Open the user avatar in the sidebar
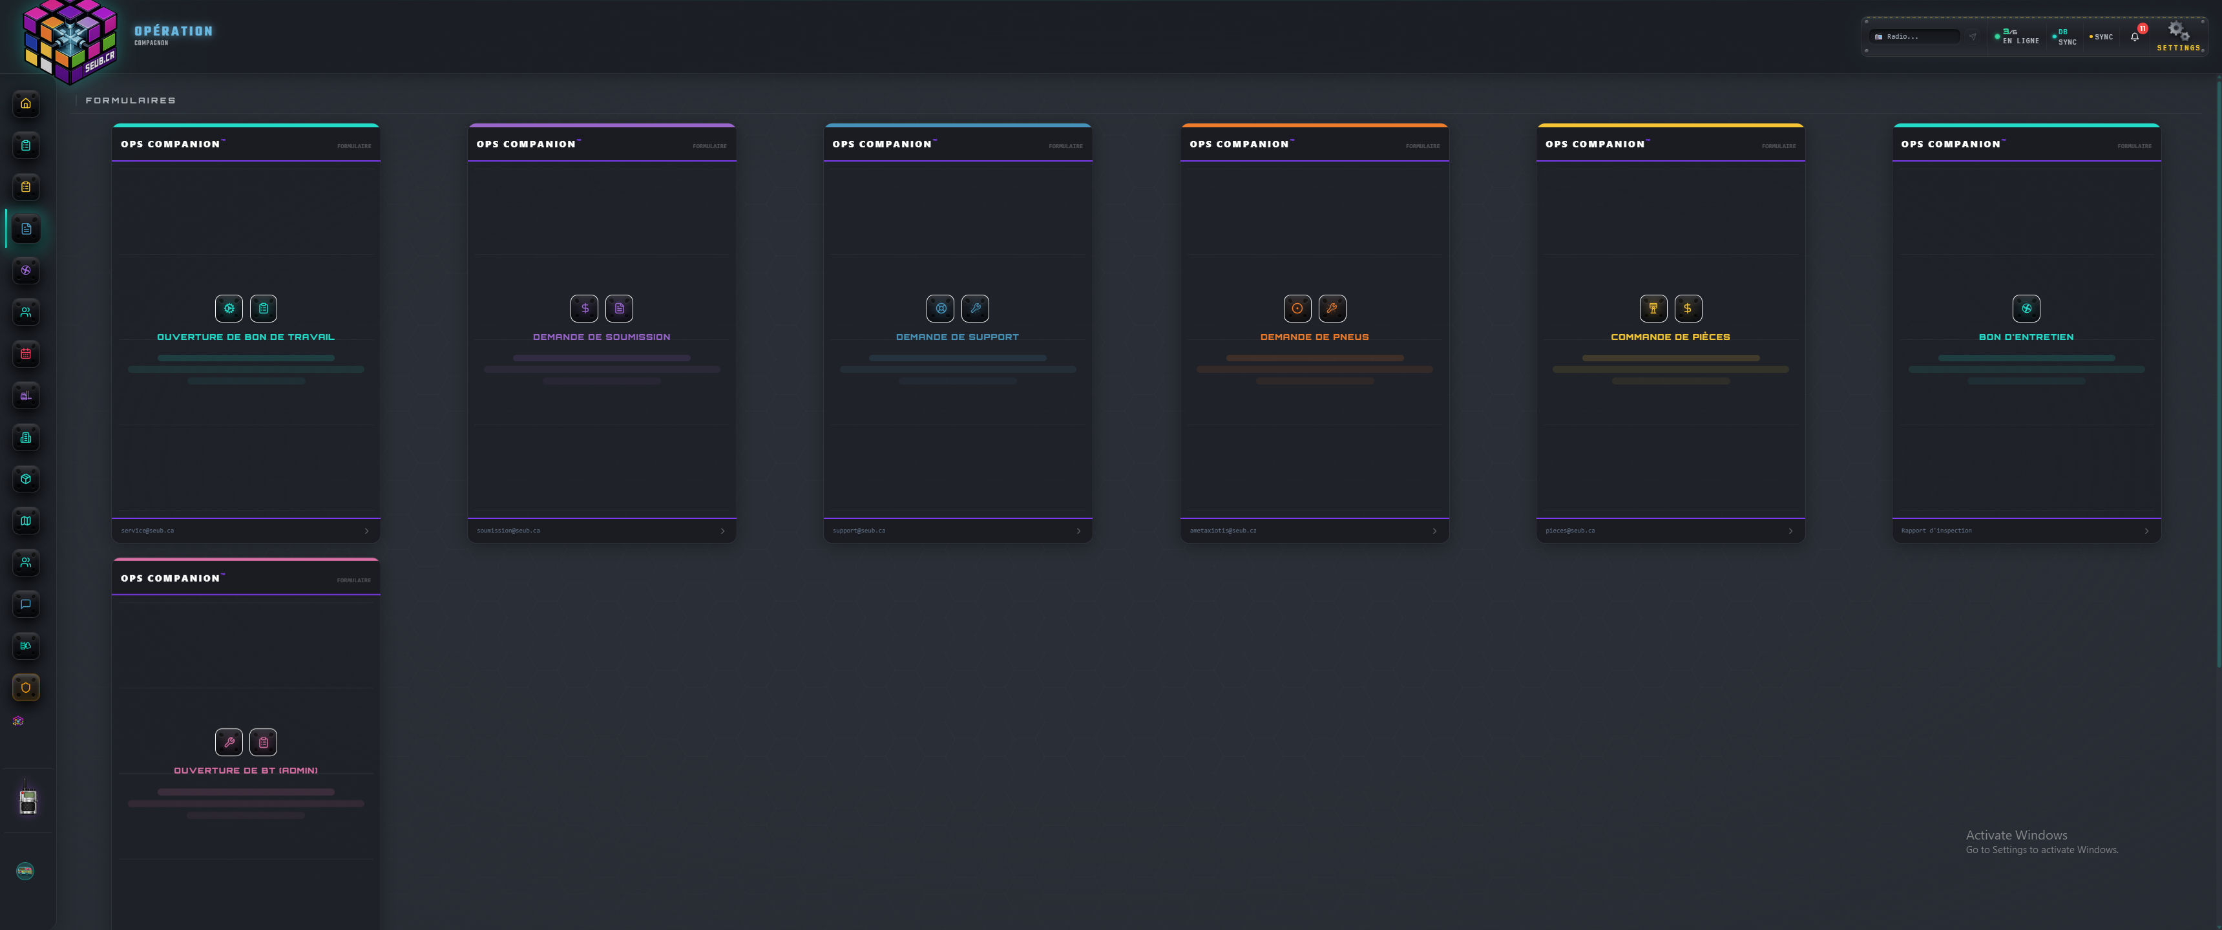 point(25,871)
